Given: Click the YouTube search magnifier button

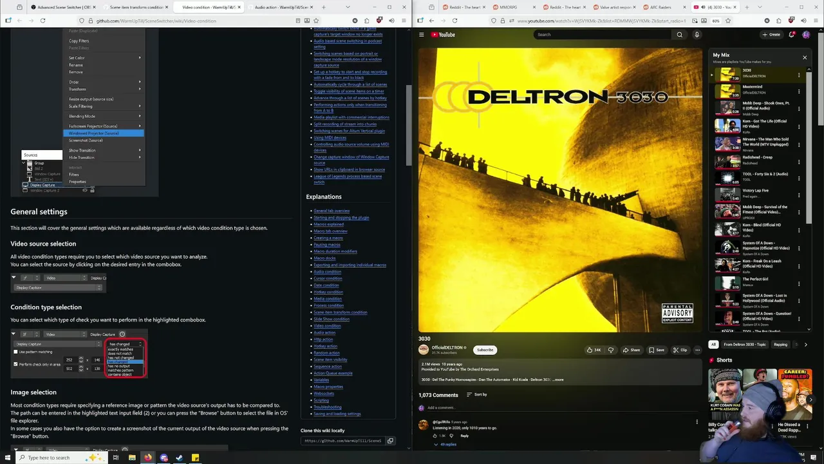Looking at the screenshot, I should coord(679,35).
